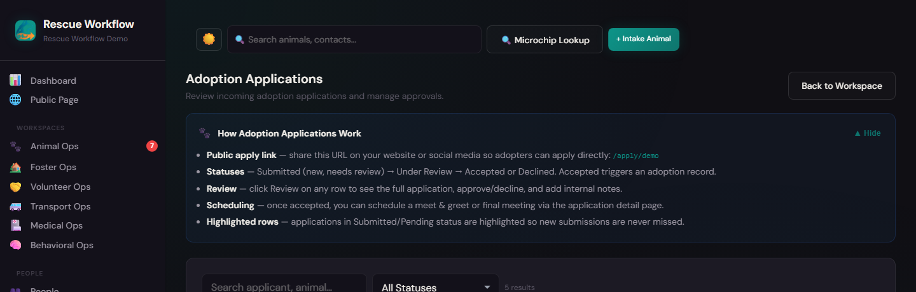Image resolution: width=916 pixels, height=292 pixels.
Task: Click the Animal Ops paw icon
Action: click(15, 146)
